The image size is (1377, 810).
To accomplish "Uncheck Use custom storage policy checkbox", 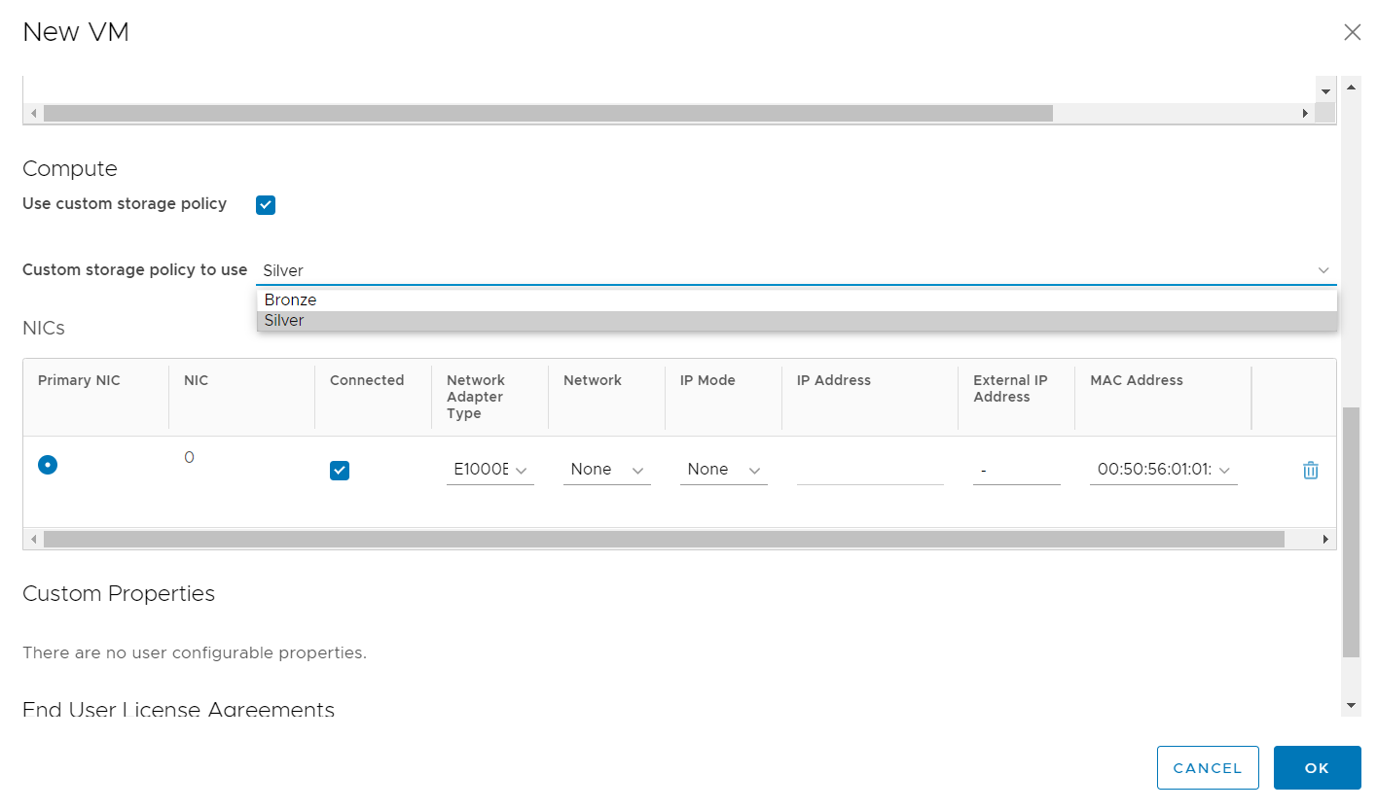I will coord(266,205).
